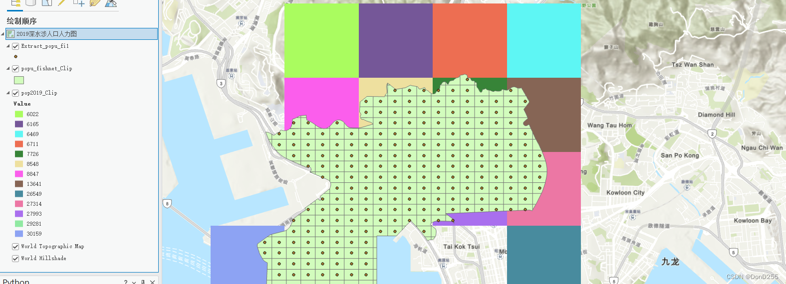Select the List By Snapping icon

click(x=78, y=2)
